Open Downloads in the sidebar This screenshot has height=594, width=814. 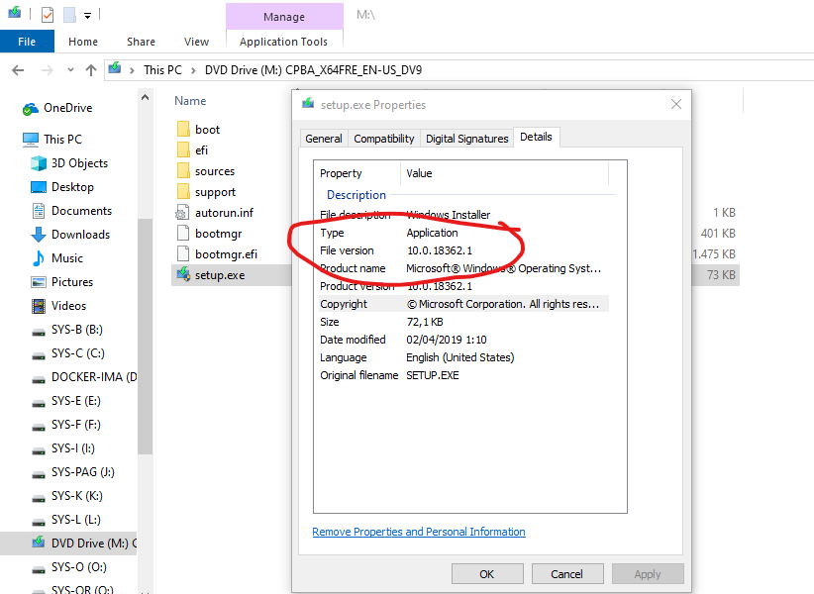point(80,235)
